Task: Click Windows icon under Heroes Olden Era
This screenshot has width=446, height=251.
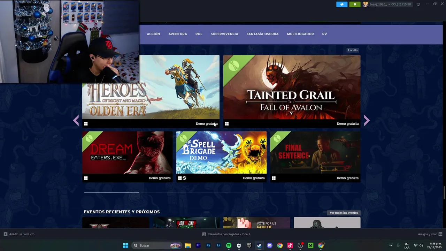Action: point(86,124)
